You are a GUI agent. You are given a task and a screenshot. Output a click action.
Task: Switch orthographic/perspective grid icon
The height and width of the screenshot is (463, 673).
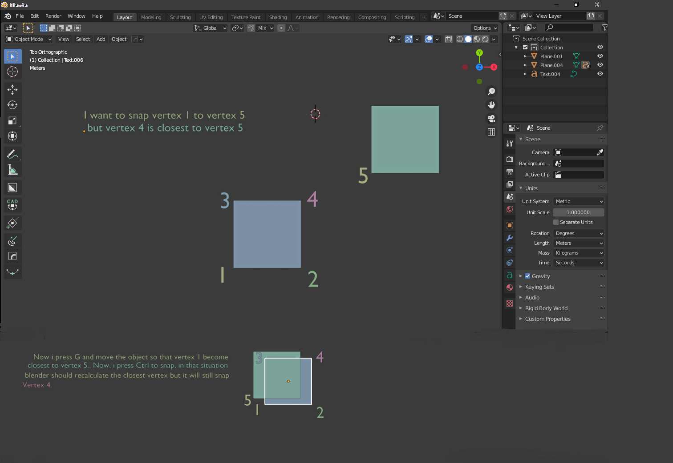click(491, 132)
